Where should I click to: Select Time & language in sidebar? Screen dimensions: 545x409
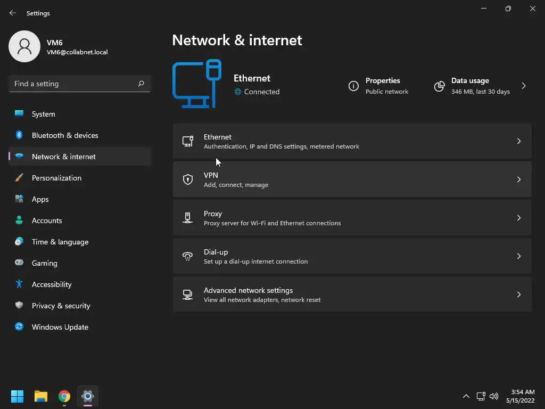60,242
